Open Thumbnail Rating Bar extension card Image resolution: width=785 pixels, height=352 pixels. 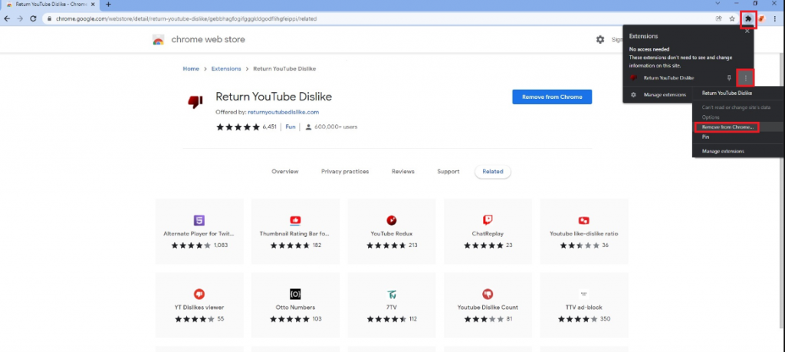295,232
